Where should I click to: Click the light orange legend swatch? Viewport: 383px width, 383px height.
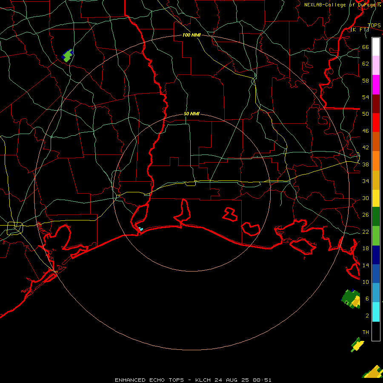pos(376,161)
